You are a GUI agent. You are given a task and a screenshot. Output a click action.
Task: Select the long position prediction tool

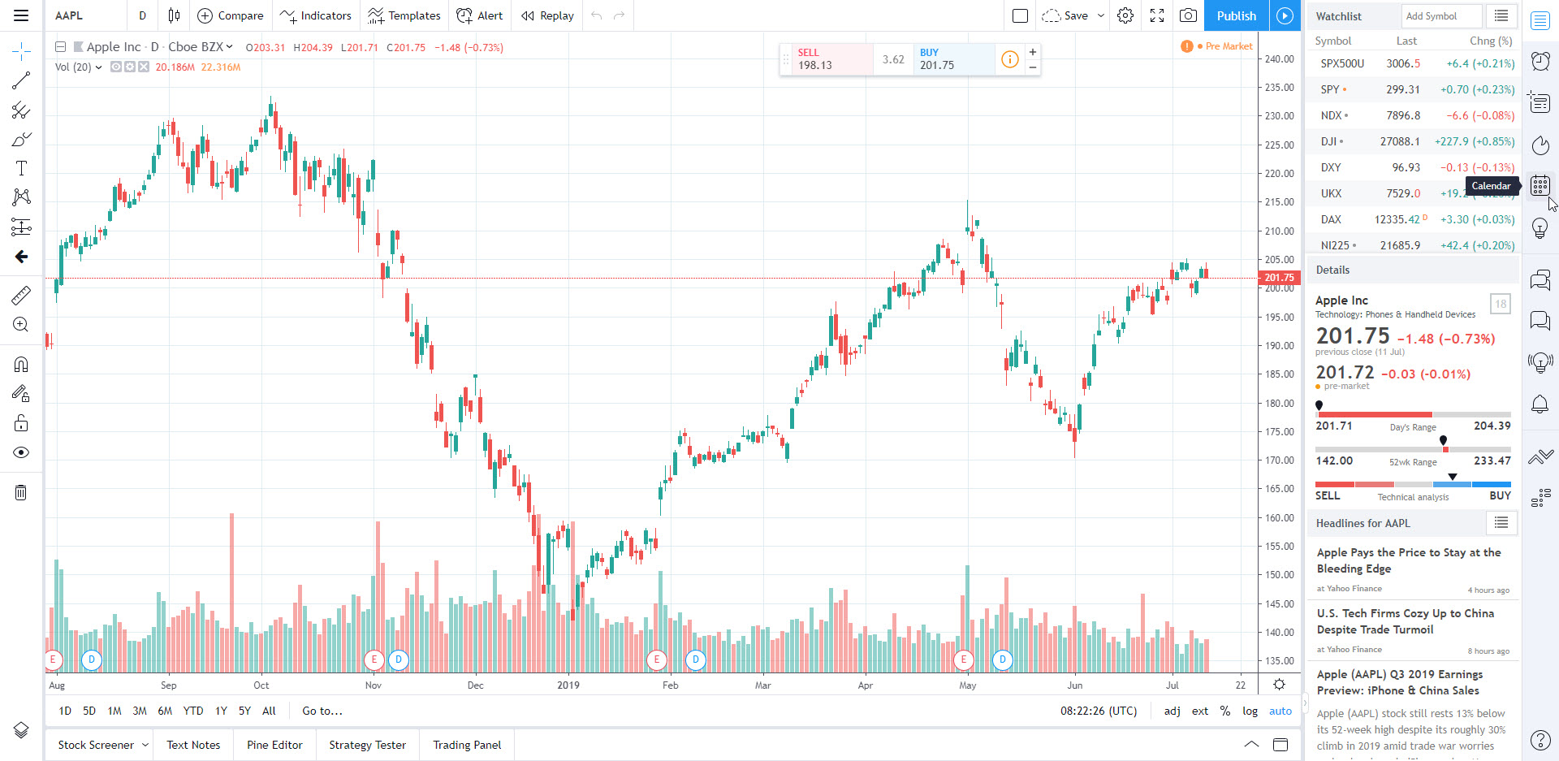pyautogui.click(x=21, y=227)
